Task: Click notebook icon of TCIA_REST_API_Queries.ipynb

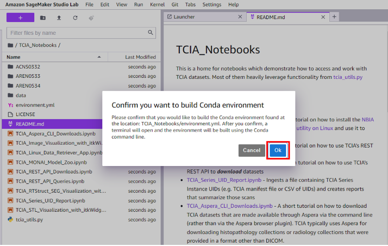Action: [10, 181]
